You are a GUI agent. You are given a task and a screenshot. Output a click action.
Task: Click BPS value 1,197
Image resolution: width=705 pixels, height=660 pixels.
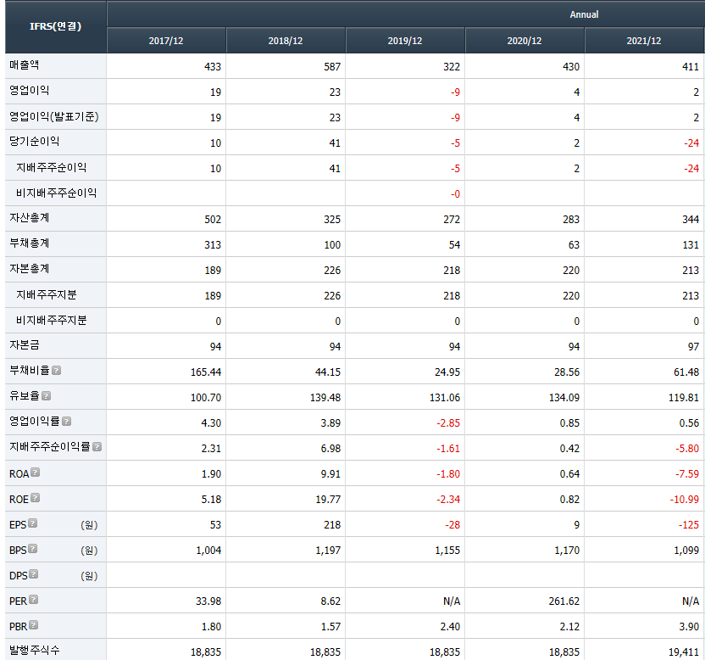coord(328,551)
